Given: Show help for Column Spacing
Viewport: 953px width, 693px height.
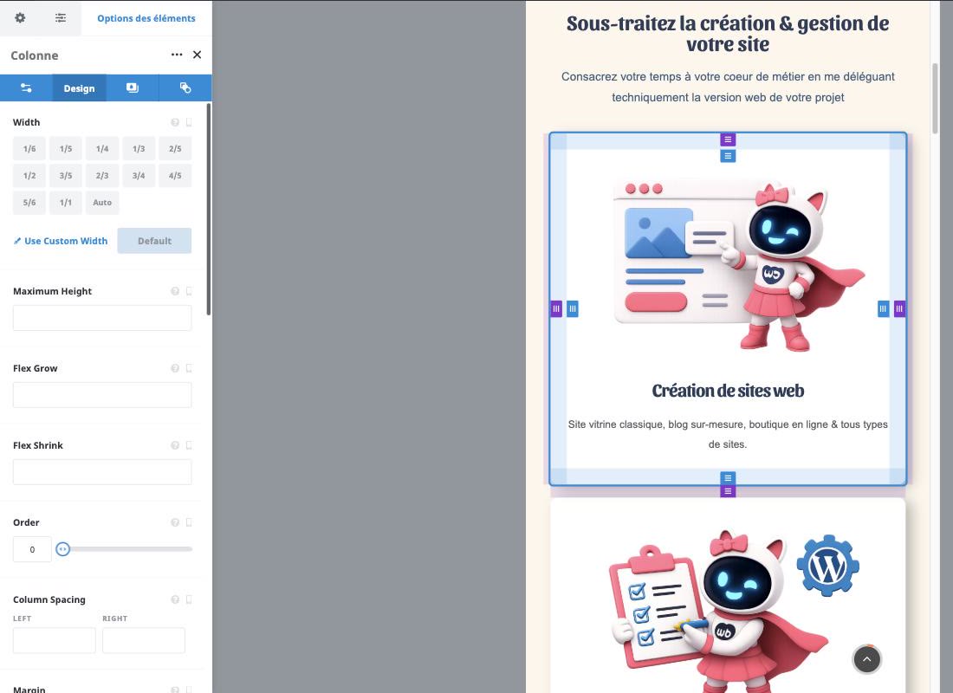Looking at the screenshot, I should 175,599.
